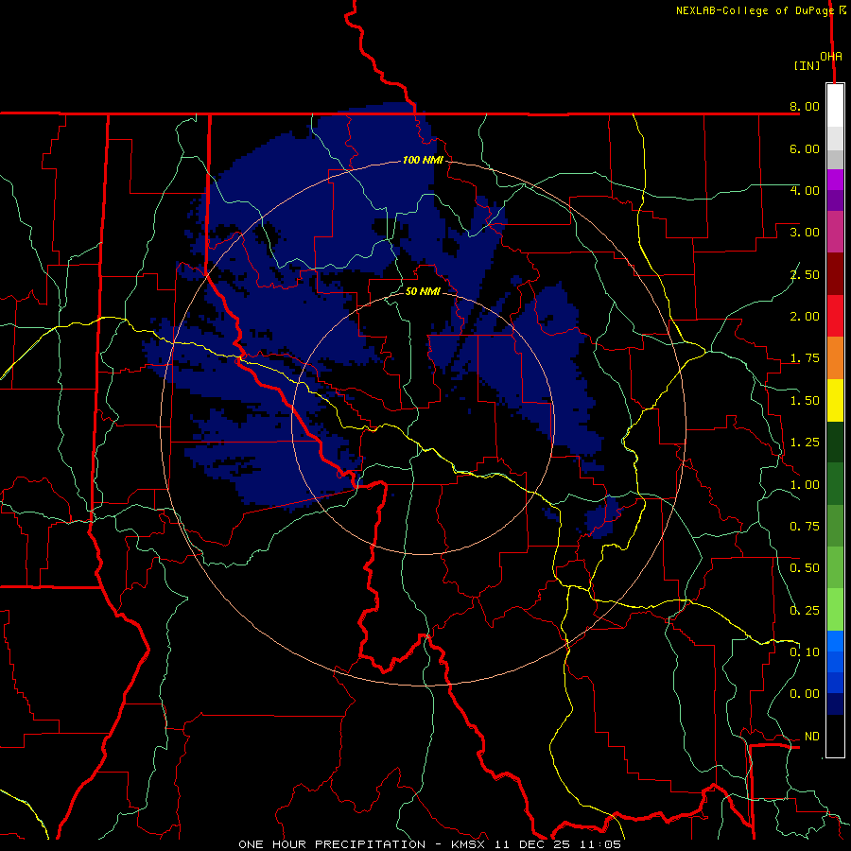Select the "0.10" legend value

(x=805, y=652)
